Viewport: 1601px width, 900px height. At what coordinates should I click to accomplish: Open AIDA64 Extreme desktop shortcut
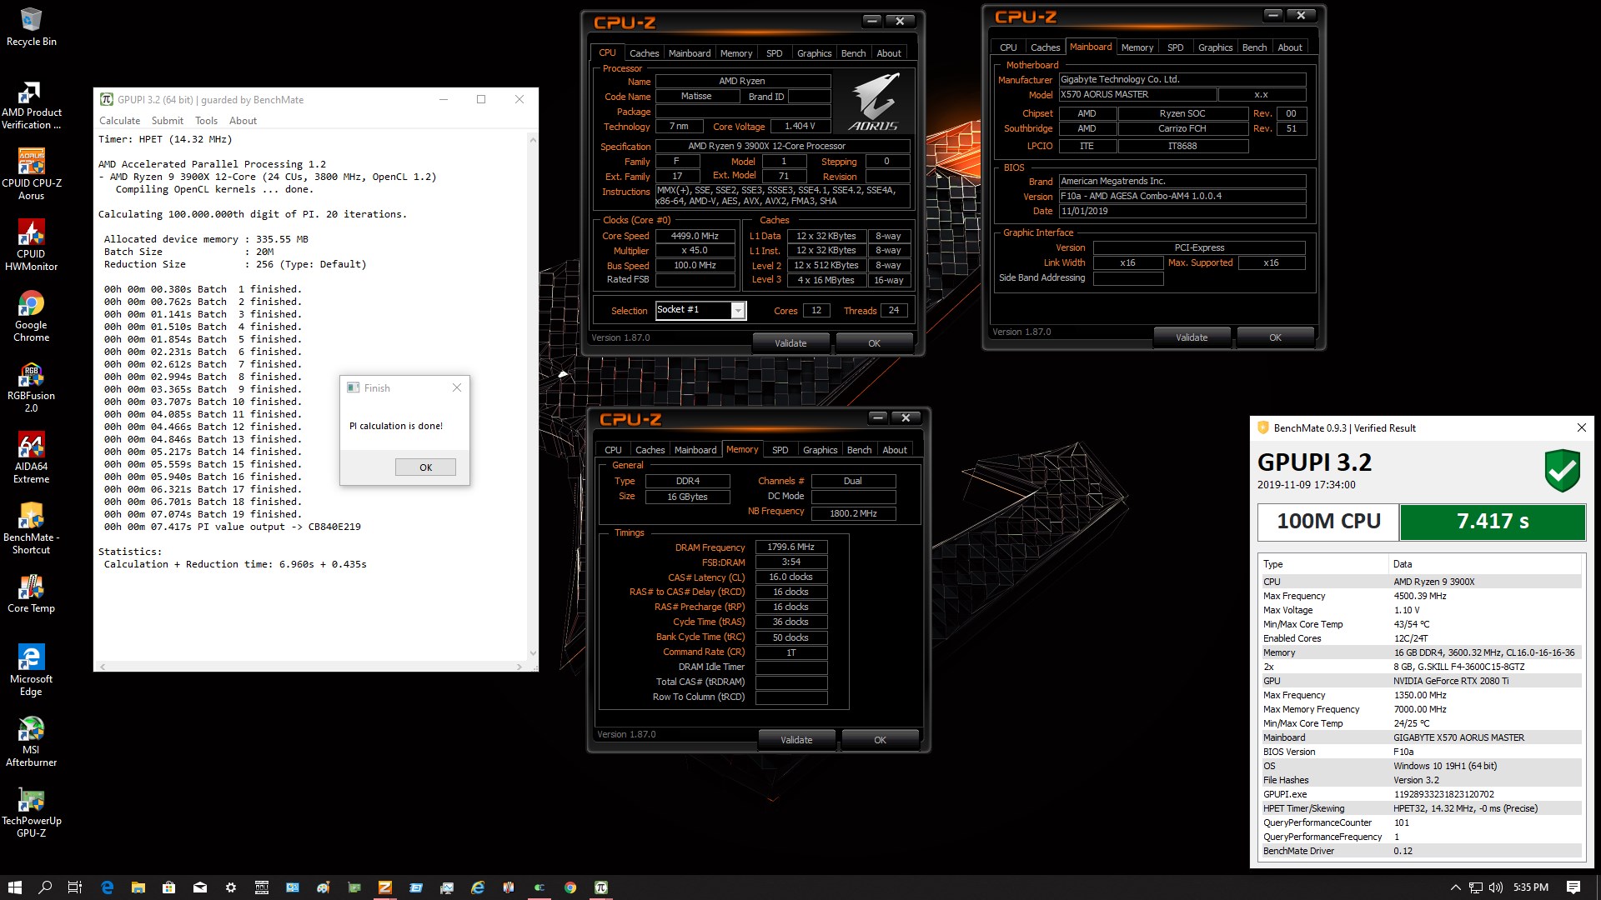coord(31,457)
